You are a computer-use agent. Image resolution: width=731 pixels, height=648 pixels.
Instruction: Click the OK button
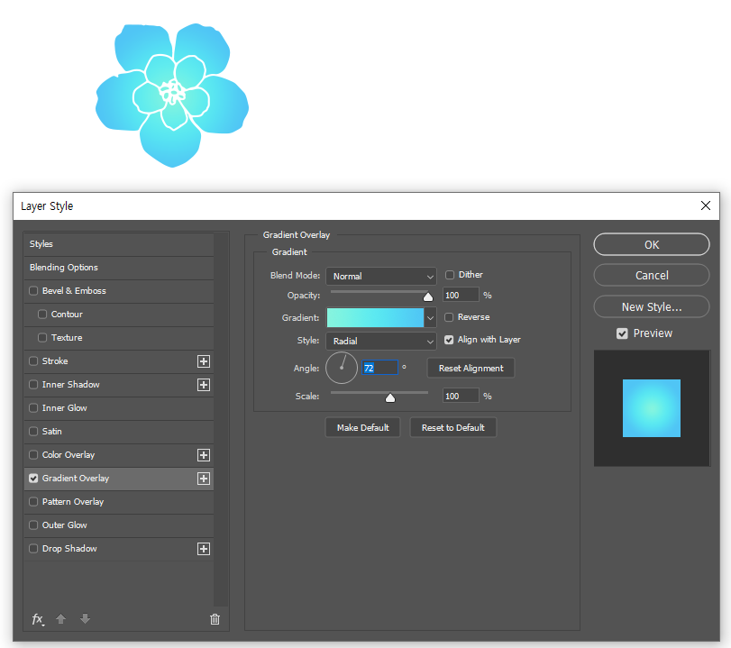click(x=652, y=244)
